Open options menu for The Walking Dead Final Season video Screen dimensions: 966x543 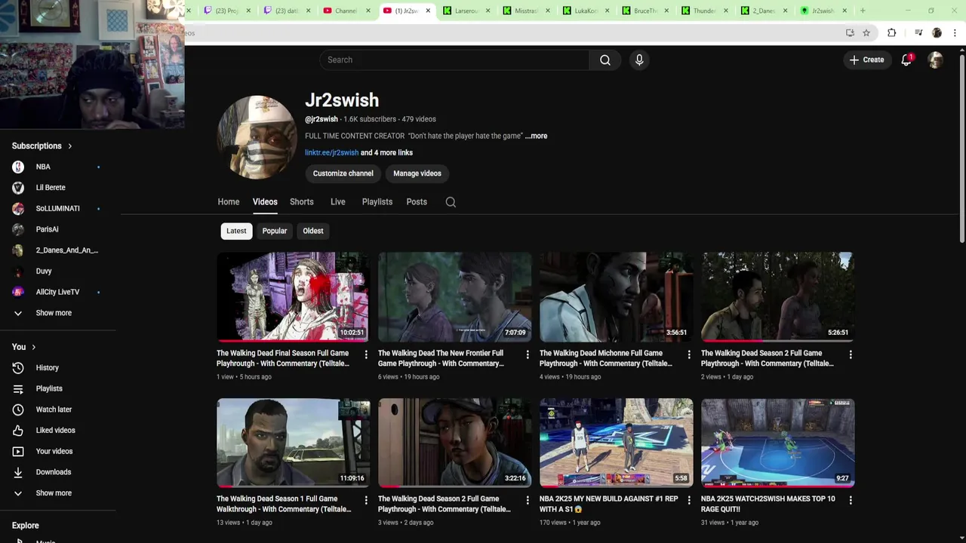pos(366,354)
